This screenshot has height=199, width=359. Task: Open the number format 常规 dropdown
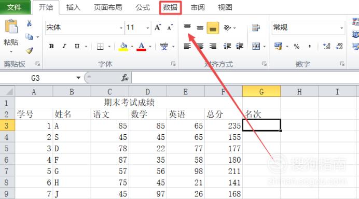pos(341,28)
